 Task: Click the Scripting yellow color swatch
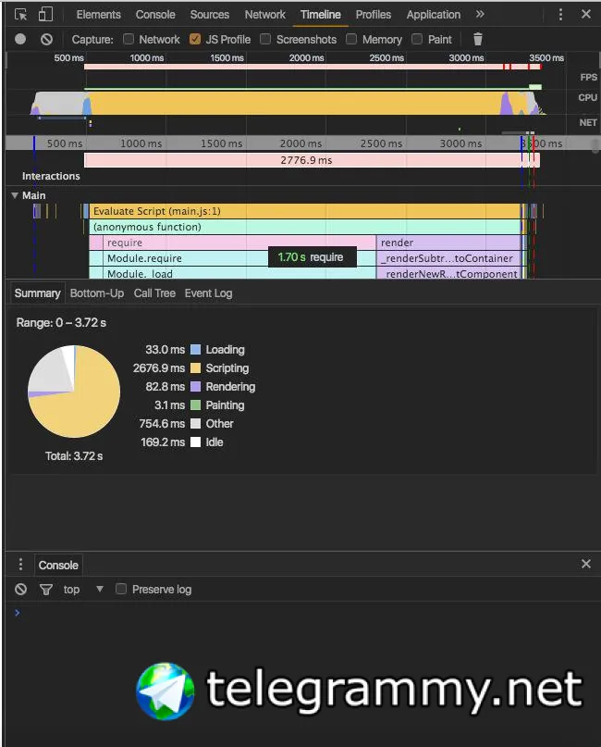(195, 368)
